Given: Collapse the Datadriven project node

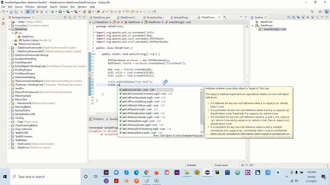Looking at the screenshot, I should click(9, 29).
